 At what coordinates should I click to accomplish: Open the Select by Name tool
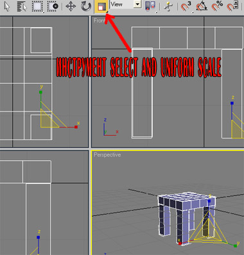[x=22, y=6]
